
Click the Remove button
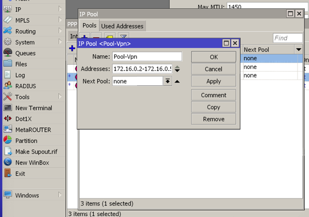tap(213, 119)
